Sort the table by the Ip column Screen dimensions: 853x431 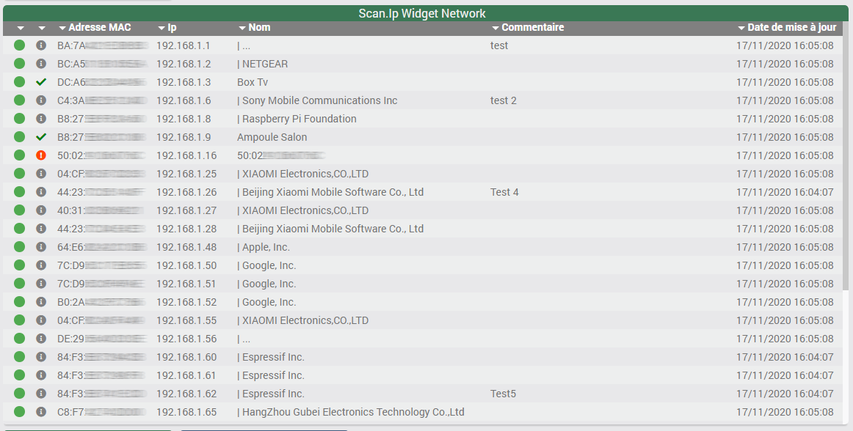click(167, 27)
